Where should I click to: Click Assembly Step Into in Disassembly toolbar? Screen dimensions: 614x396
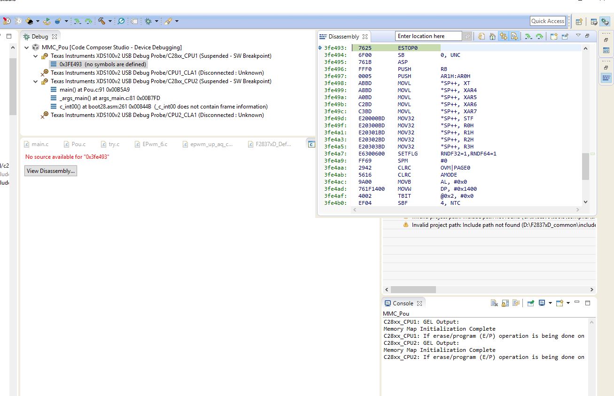click(x=529, y=36)
